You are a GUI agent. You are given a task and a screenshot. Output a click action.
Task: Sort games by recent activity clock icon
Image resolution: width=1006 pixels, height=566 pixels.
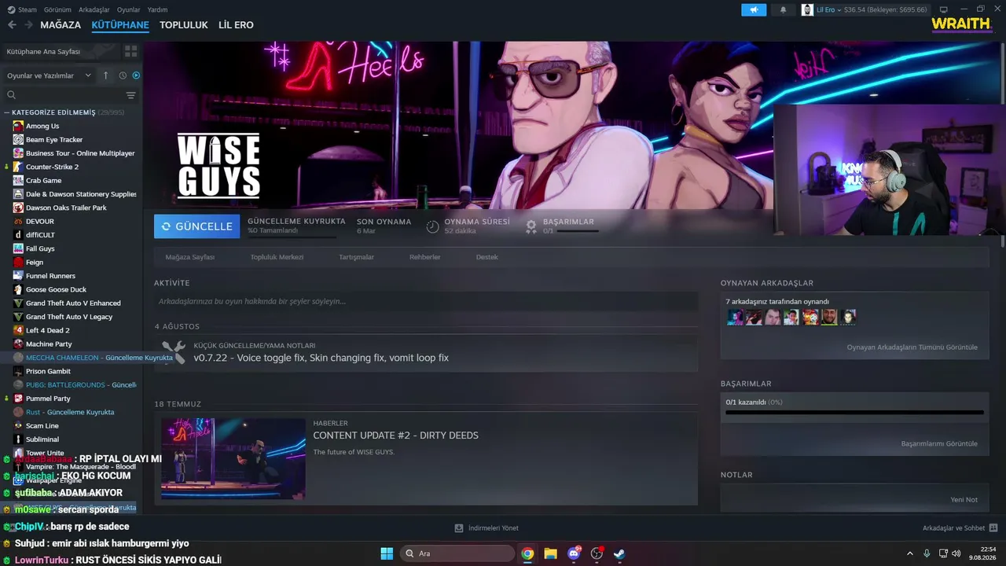pyautogui.click(x=123, y=75)
